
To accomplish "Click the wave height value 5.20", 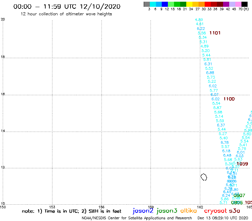I will click(x=206, y=51).
